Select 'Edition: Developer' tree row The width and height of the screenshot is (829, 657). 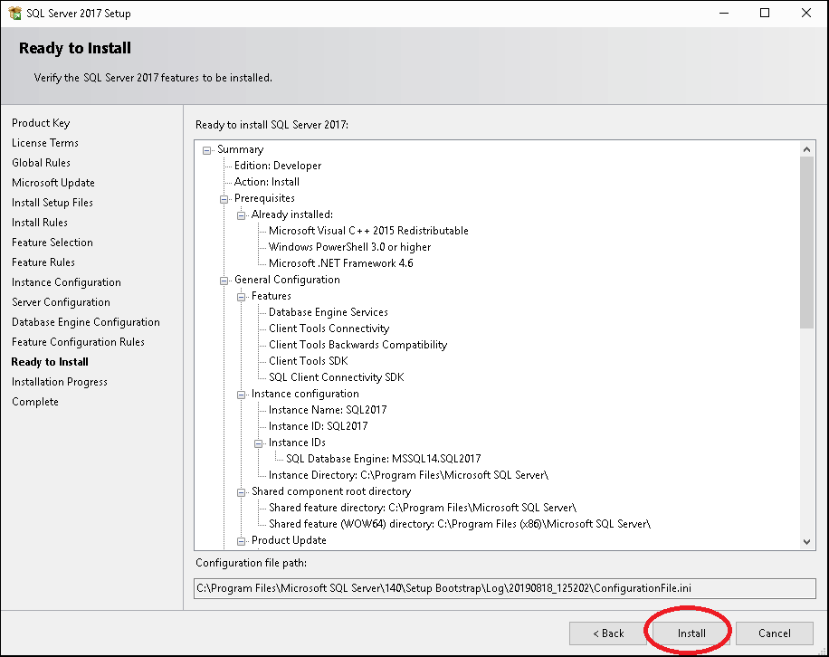[x=278, y=166]
